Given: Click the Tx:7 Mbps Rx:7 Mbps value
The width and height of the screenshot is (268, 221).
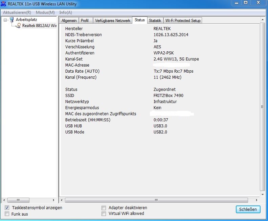Looking at the screenshot, I should click(x=174, y=71).
